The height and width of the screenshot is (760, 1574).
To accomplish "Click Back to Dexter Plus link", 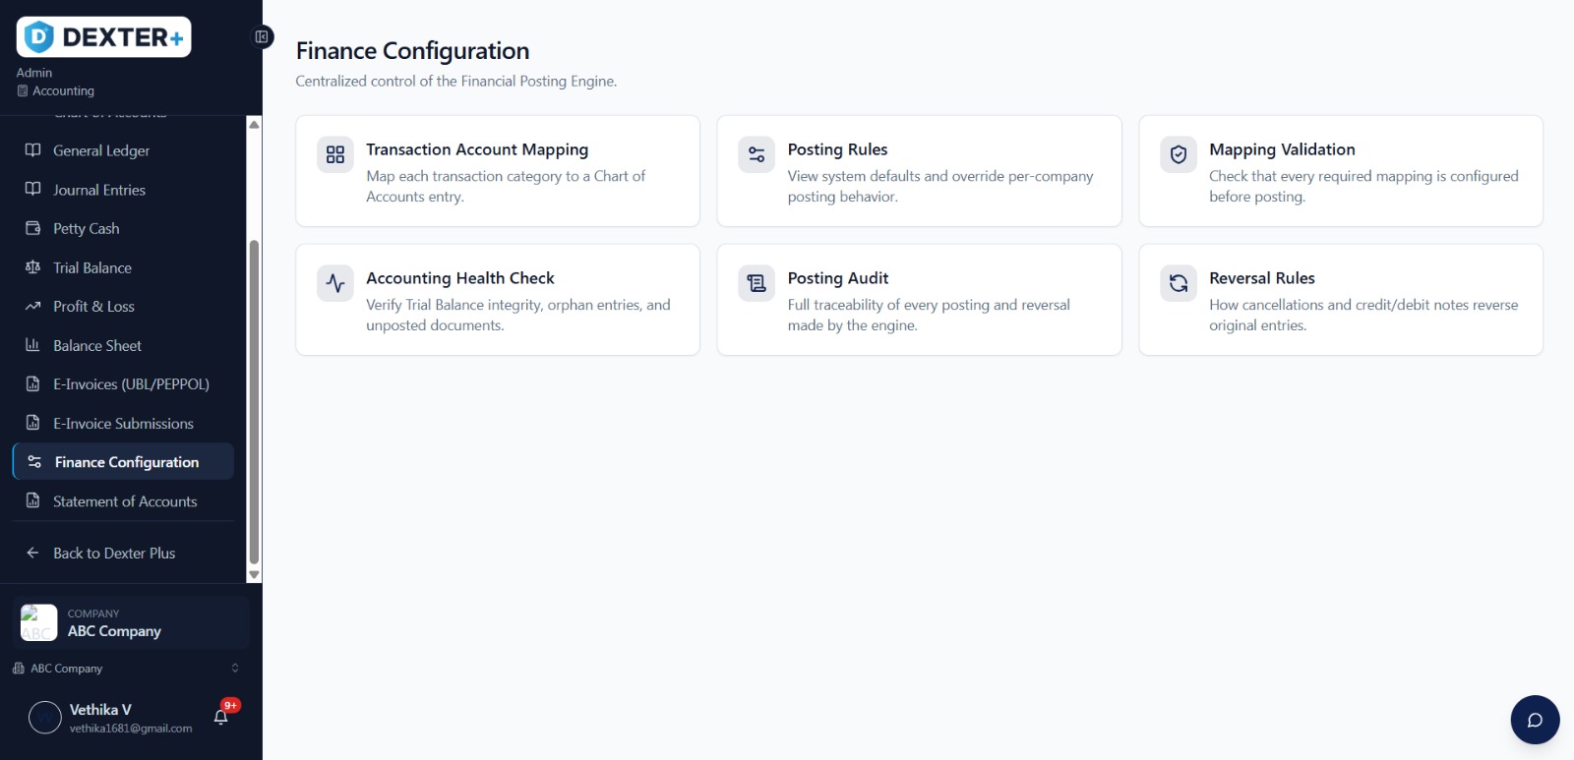I will (x=123, y=553).
